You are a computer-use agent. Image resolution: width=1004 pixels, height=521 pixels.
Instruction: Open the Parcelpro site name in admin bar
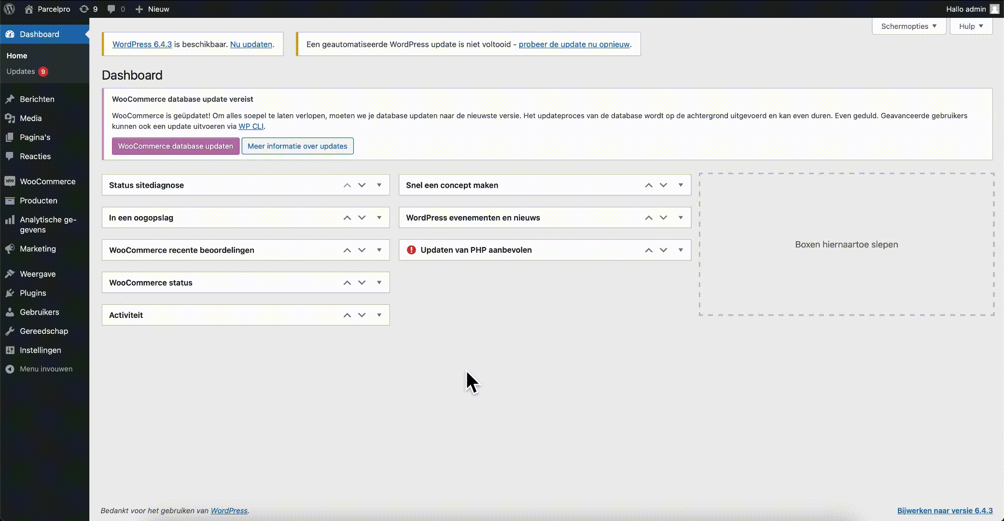[47, 9]
